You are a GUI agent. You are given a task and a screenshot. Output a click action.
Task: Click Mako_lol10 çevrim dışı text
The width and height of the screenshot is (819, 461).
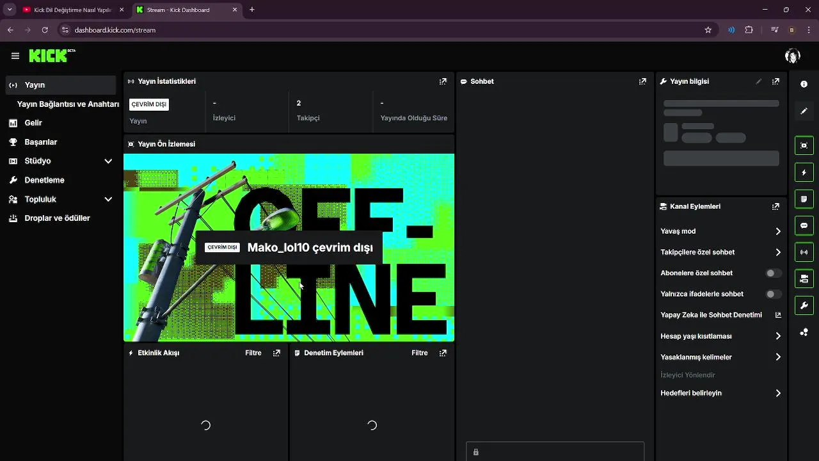click(310, 248)
